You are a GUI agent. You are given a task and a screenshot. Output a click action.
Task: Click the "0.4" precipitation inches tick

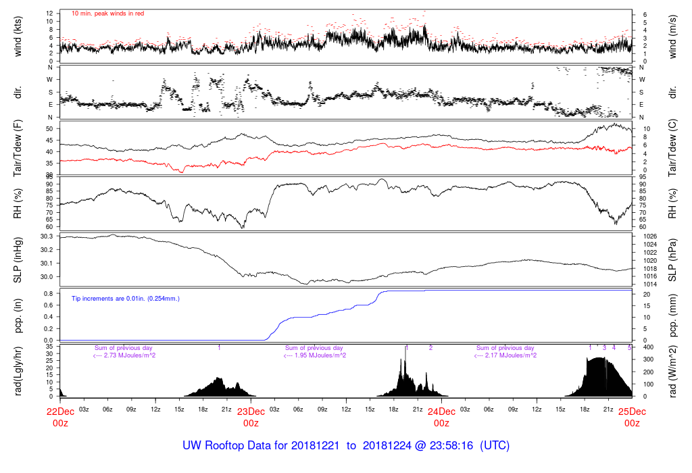click(49, 317)
